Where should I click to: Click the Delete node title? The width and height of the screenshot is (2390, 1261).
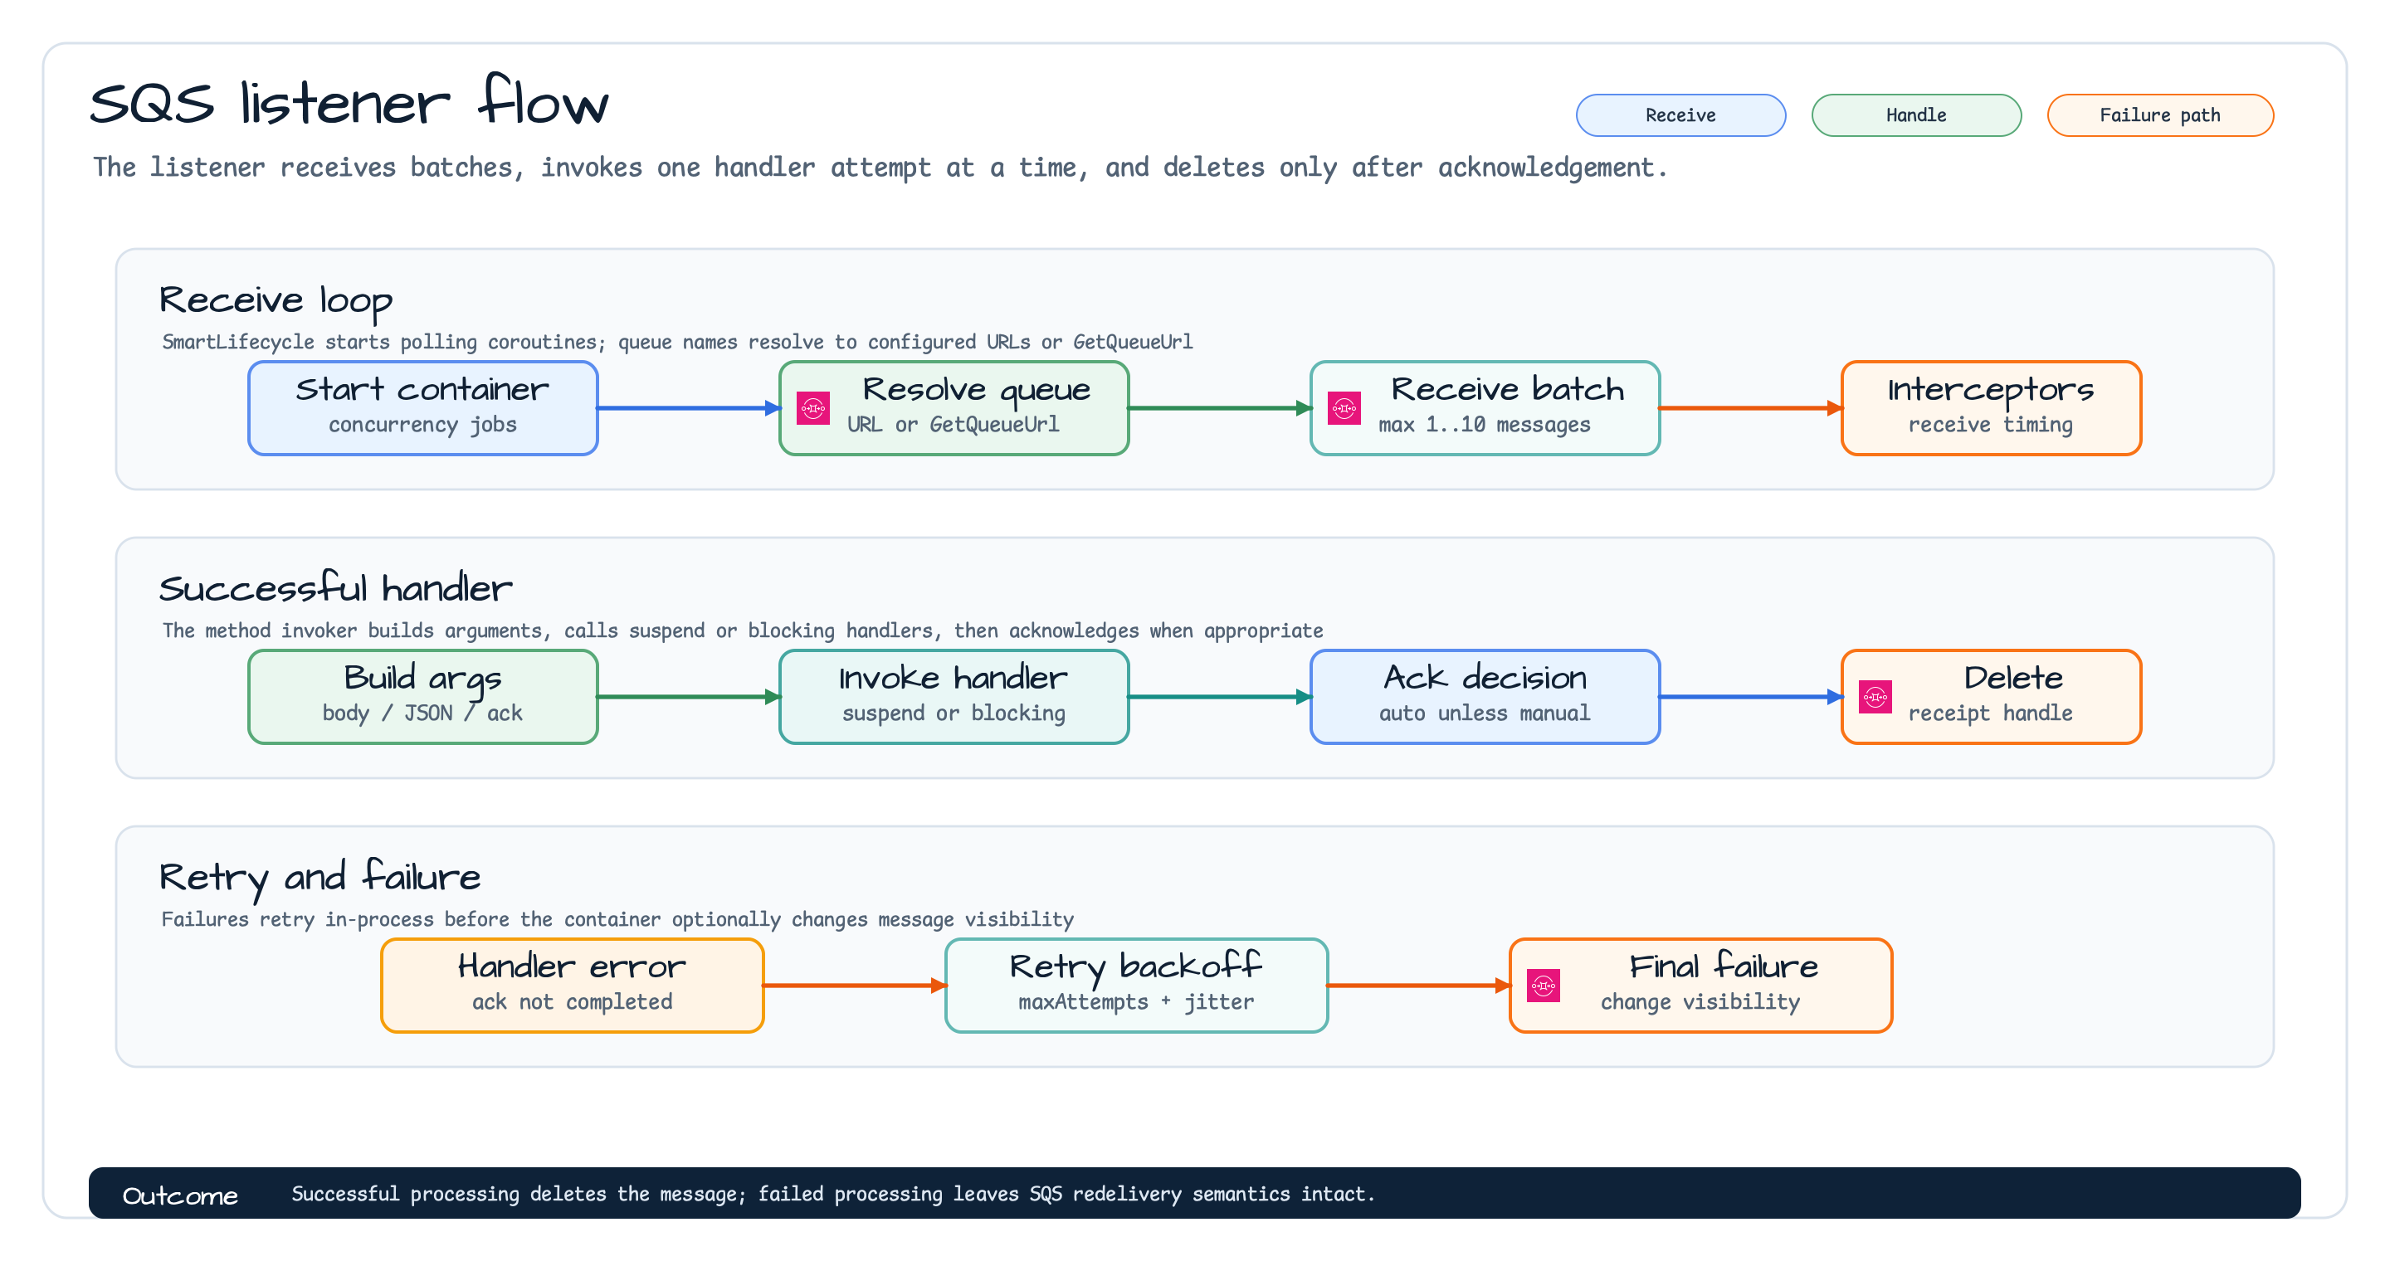[x=2013, y=678]
